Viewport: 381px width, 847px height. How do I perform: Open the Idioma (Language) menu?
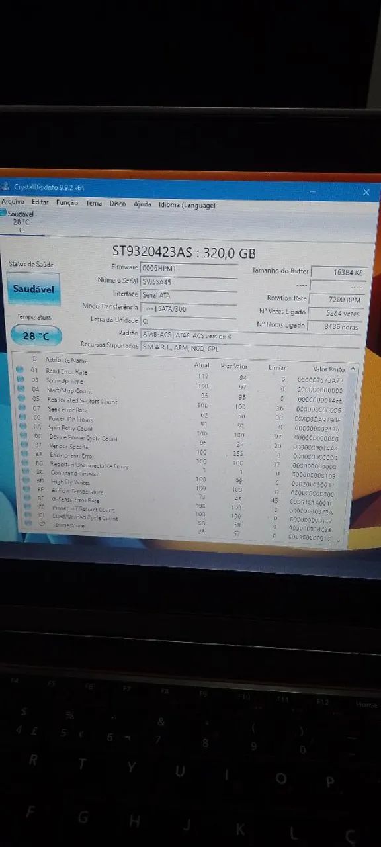187,205
